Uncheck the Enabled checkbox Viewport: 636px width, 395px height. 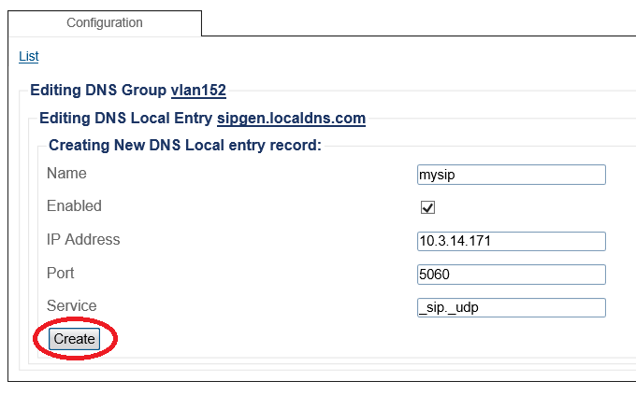428,207
